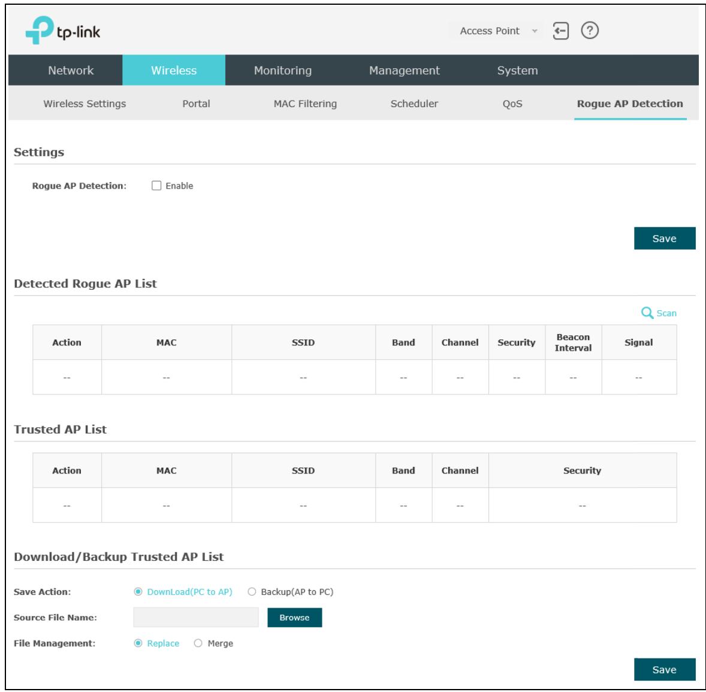Click the tp-link logo
Viewport: 706px width, 692px height.
[x=62, y=30]
